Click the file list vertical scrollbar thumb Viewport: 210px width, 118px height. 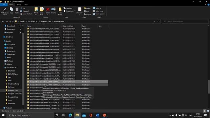[209, 87]
